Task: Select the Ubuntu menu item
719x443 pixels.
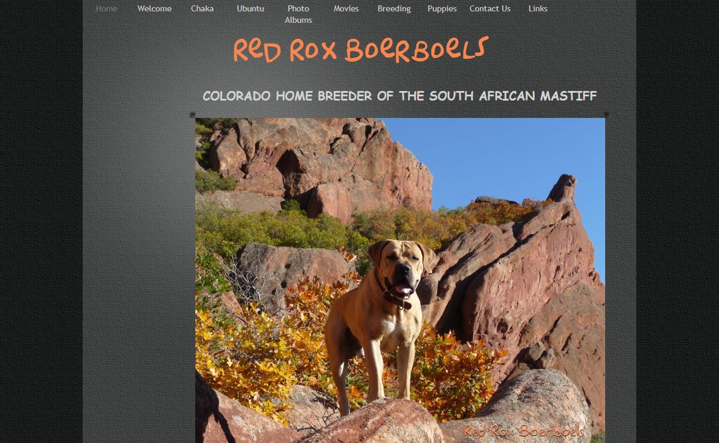Action: pos(250,8)
